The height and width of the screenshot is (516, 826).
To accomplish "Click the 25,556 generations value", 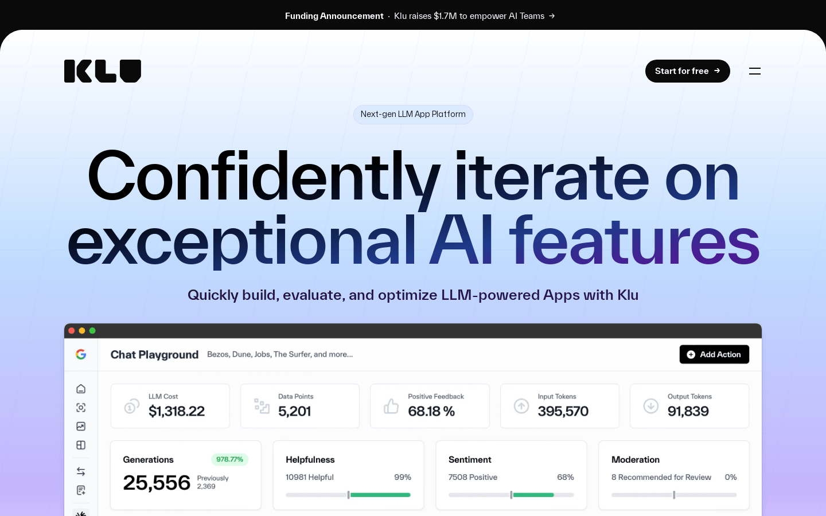I will click(157, 483).
